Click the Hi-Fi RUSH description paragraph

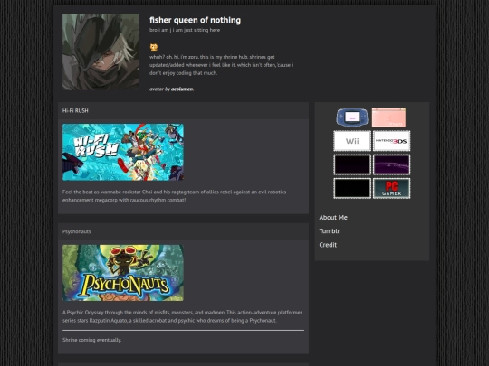click(x=175, y=196)
